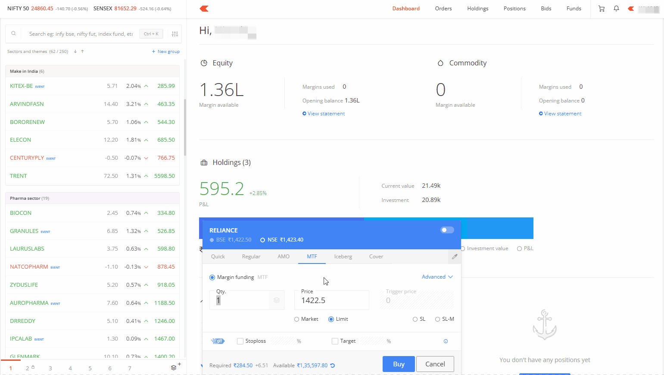Go to the Holdings page
Viewport: 664px width, 375px height.
point(478,9)
